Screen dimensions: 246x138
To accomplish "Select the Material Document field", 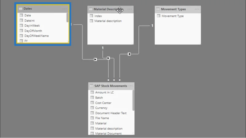I will (x=109, y=133).
